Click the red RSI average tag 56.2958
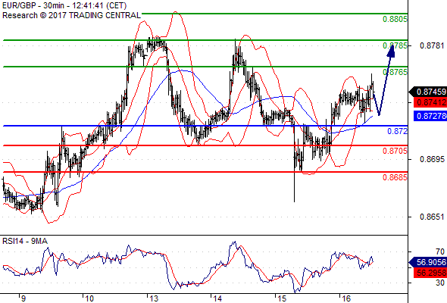Screen dimensions: 447x303 (430, 273)
